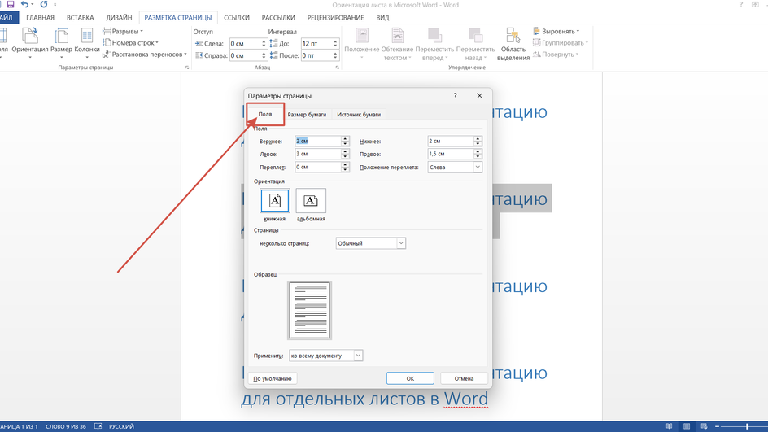Click Справа indent field in ribbon
The height and width of the screenshot is (432, 768).
pyautogui.click(x=248, y=55)
